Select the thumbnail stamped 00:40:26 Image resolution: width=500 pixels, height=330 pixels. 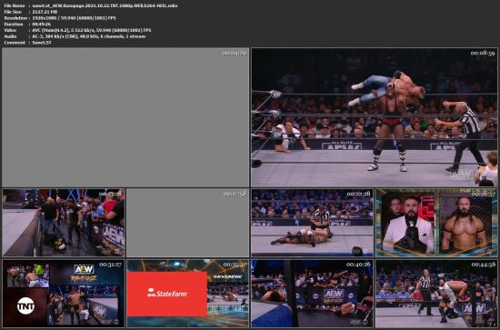pos(312,294)
